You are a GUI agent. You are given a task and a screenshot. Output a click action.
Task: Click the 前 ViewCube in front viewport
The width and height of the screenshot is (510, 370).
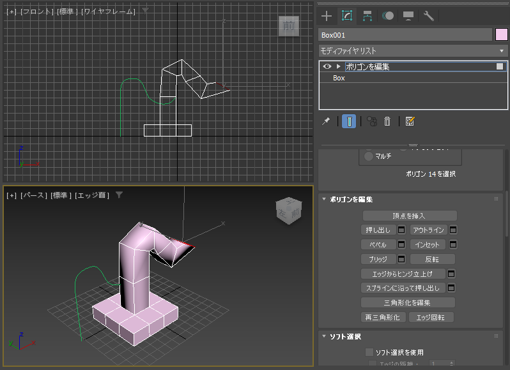tap(289, 26)
